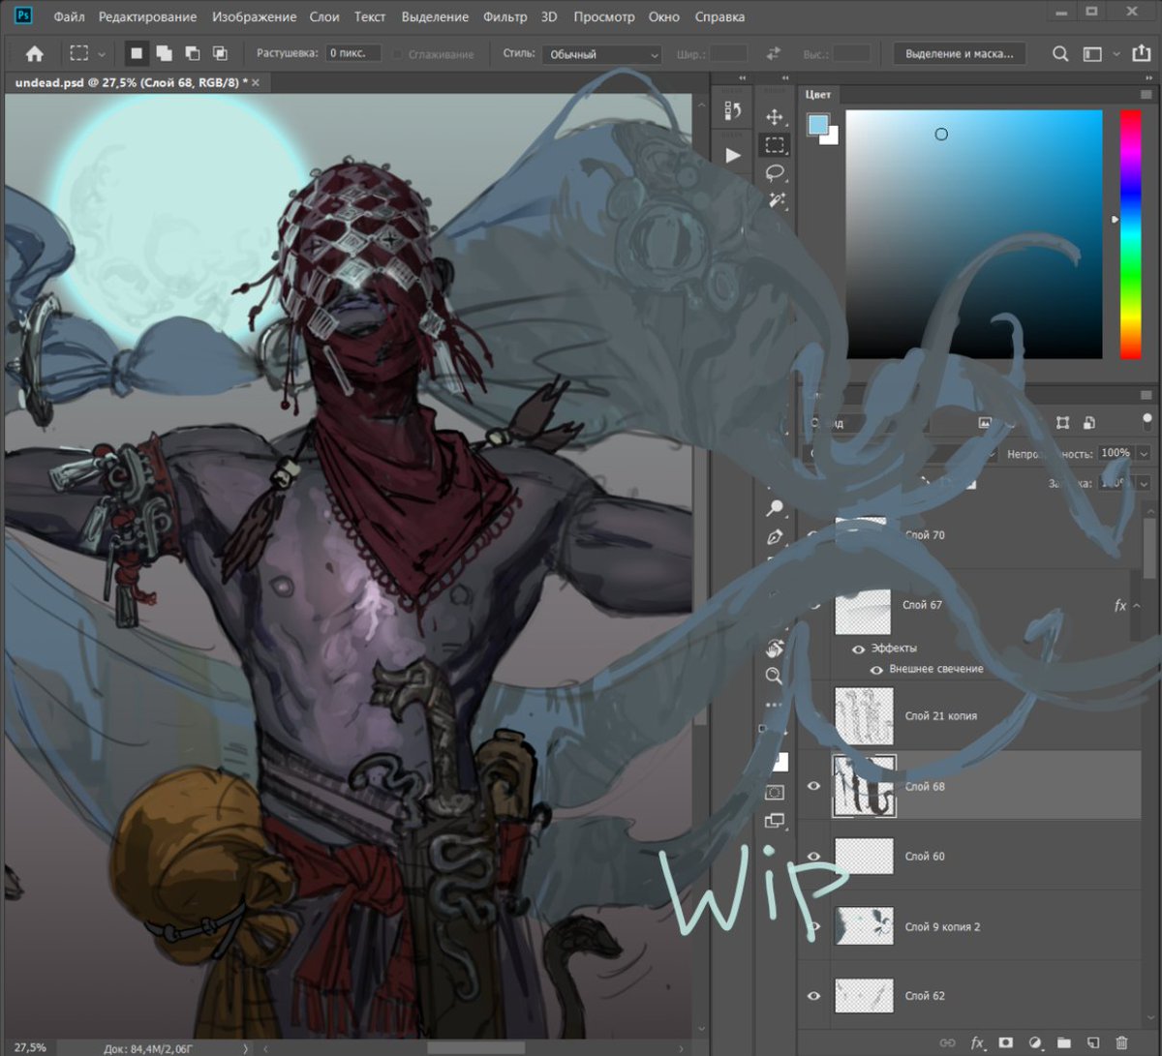Click the foreground color swatch
The height and width of the screenshot is (1056, 1162).
pos(818,125)
